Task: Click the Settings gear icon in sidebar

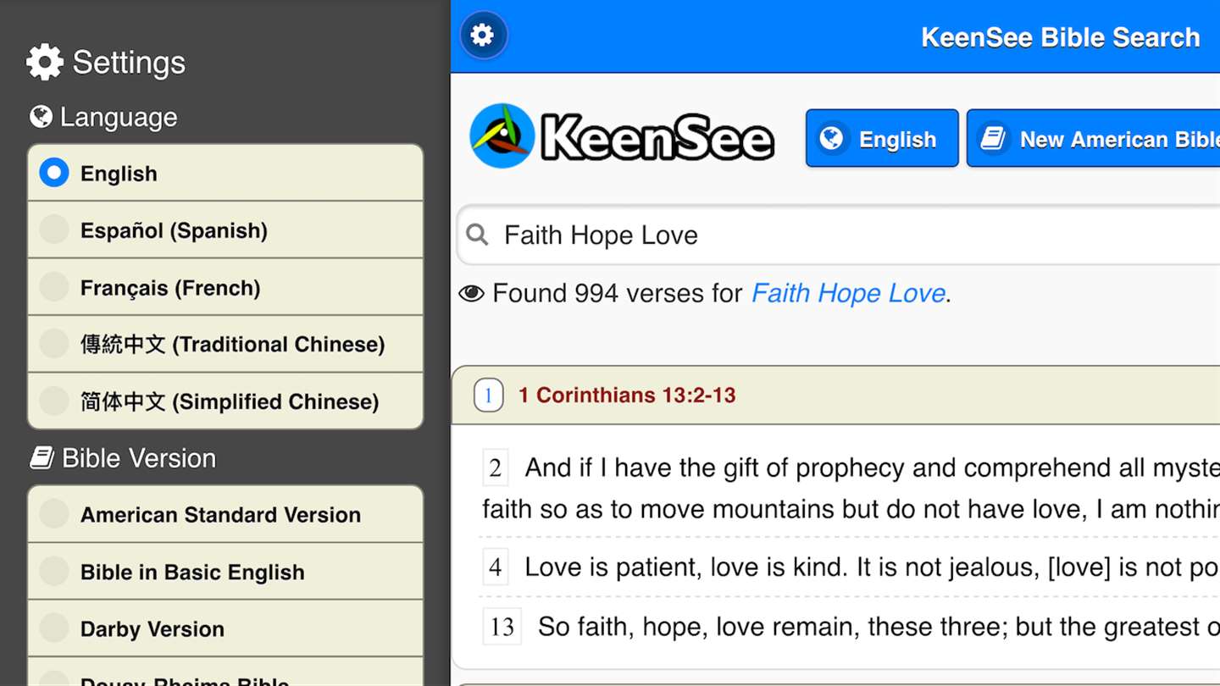Action: (x=45, y=62)
